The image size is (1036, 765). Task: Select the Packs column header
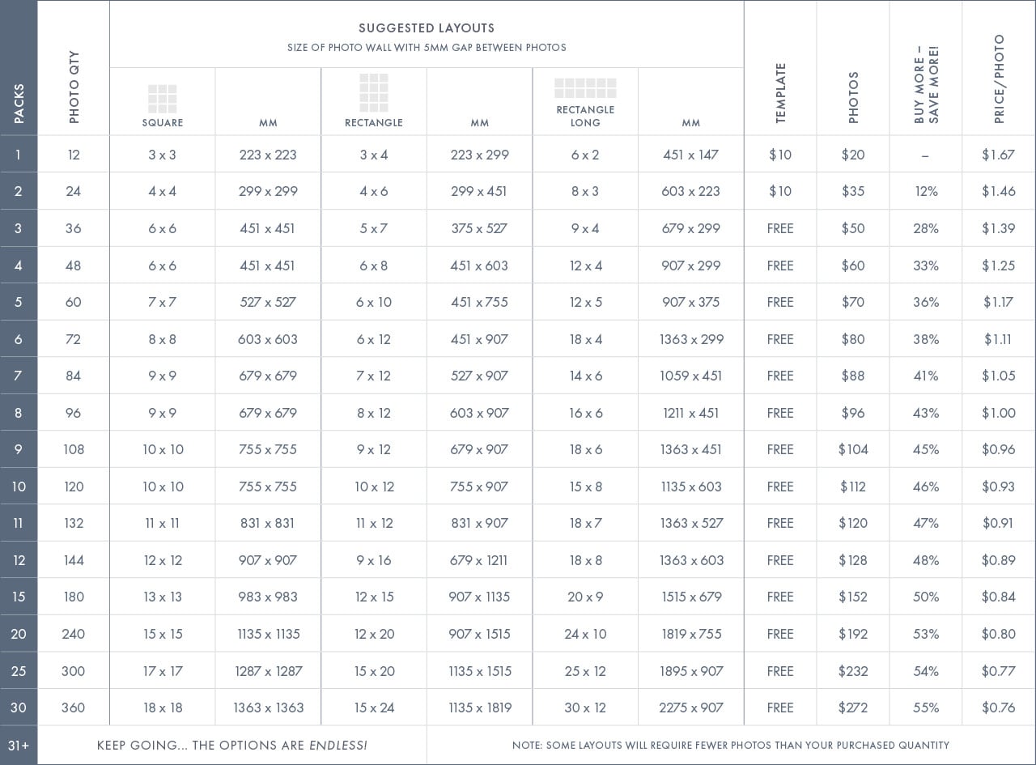pyautogui.click(x=19, y=104)
